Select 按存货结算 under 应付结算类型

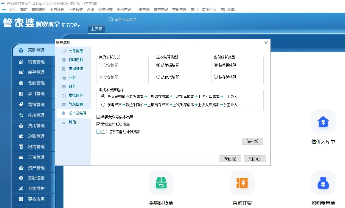coord(215,77)
